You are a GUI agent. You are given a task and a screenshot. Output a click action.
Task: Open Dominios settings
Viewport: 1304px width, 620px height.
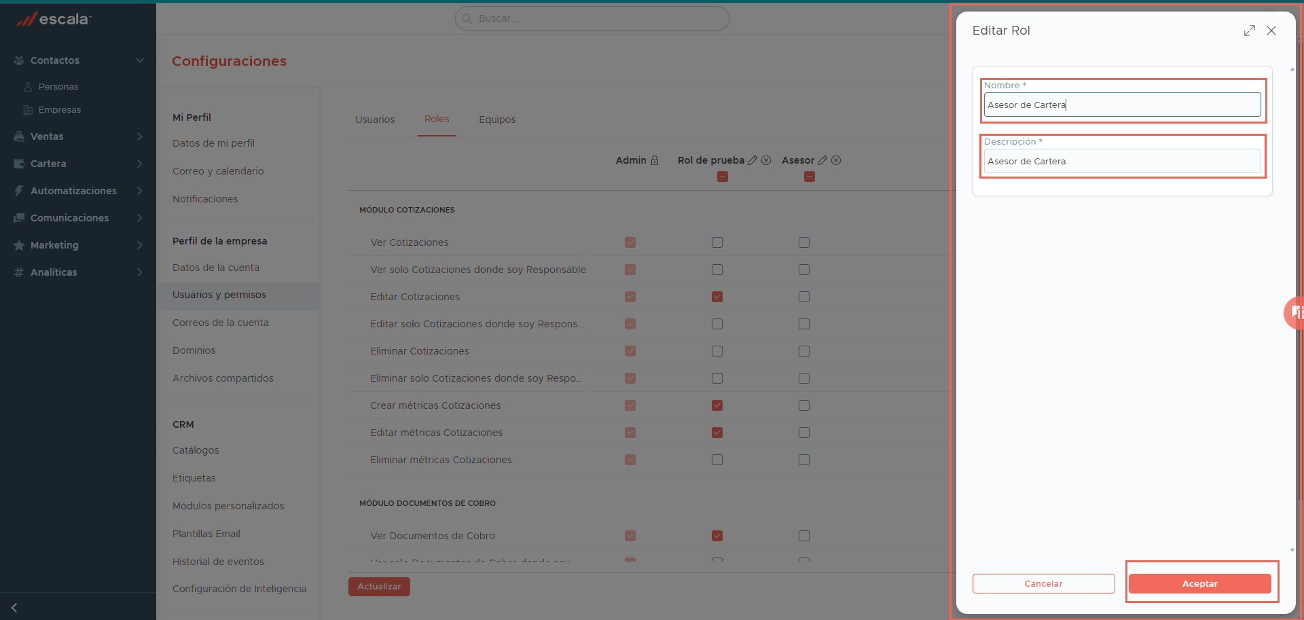click(x=194, y=350)
